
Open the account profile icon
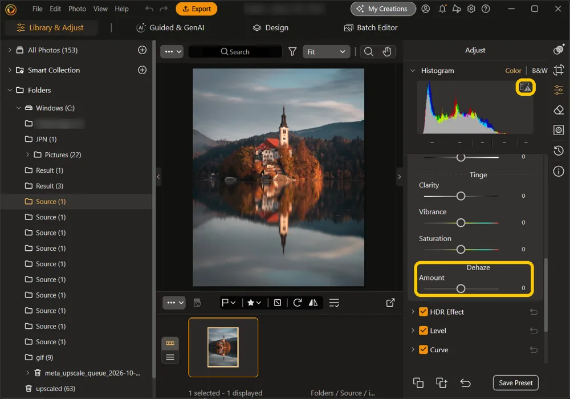click(425, 9)
